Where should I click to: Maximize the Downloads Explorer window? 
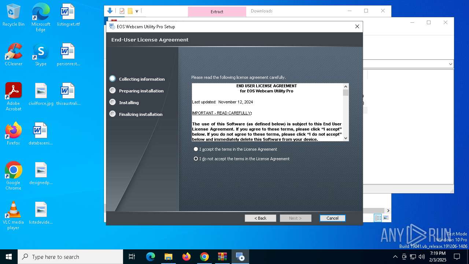pyautogui.click(x=366, y=11)
